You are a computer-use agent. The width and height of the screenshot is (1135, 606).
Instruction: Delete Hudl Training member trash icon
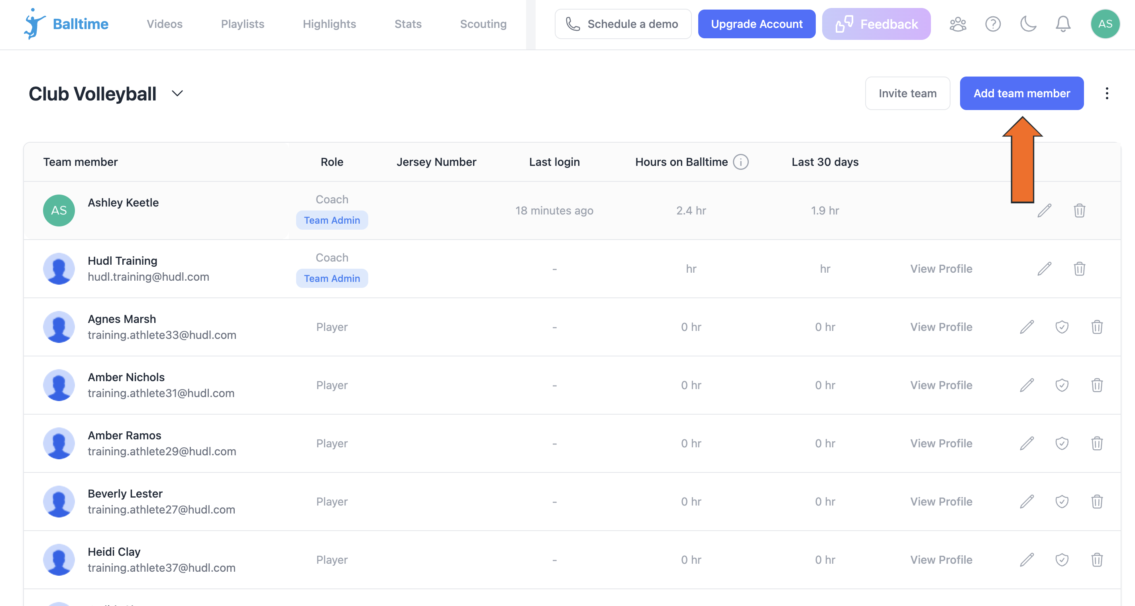pyautogui.click(x=1080, y=269)
